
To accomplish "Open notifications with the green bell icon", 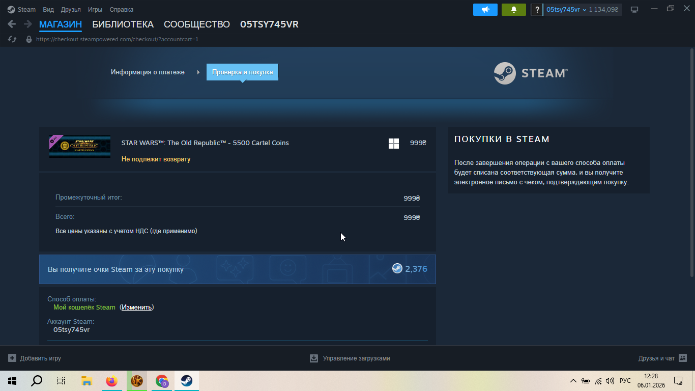I will pos(514,10).
